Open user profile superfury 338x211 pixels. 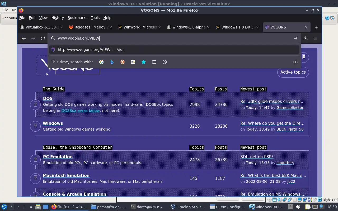click(x=285, y=163)
